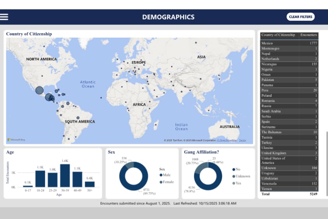Open the map Terms link

(242, 140)
